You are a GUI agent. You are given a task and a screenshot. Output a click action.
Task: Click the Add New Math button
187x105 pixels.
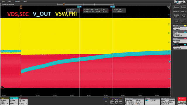[x=112, y=101]
